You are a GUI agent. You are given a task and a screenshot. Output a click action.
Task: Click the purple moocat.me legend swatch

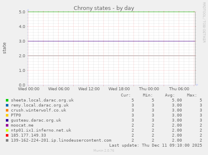[x=7, y=125]
